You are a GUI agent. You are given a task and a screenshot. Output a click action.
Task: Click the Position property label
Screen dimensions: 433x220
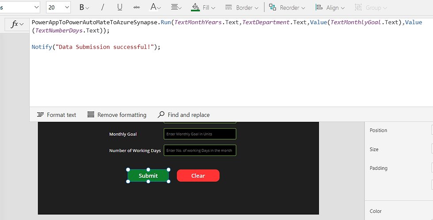pos(378,131)
